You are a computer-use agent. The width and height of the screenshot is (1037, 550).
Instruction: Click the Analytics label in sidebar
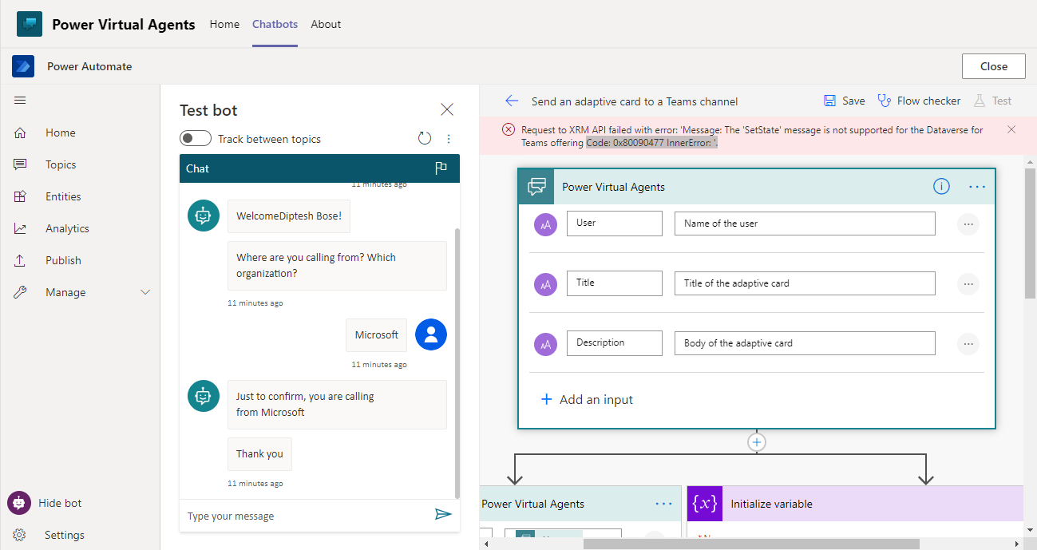coord(67,228)
